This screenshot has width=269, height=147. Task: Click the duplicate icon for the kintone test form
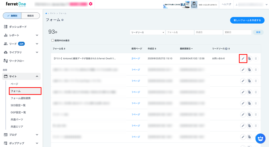249,59
